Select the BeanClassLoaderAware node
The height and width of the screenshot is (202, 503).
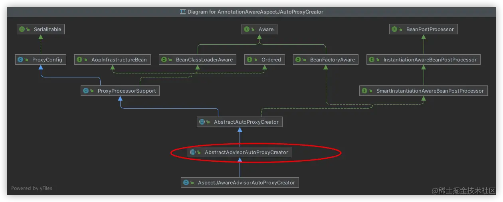point(197,59)
